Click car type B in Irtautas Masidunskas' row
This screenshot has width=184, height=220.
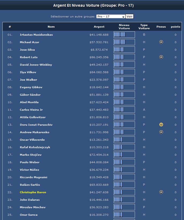click(x=144, y=35)
